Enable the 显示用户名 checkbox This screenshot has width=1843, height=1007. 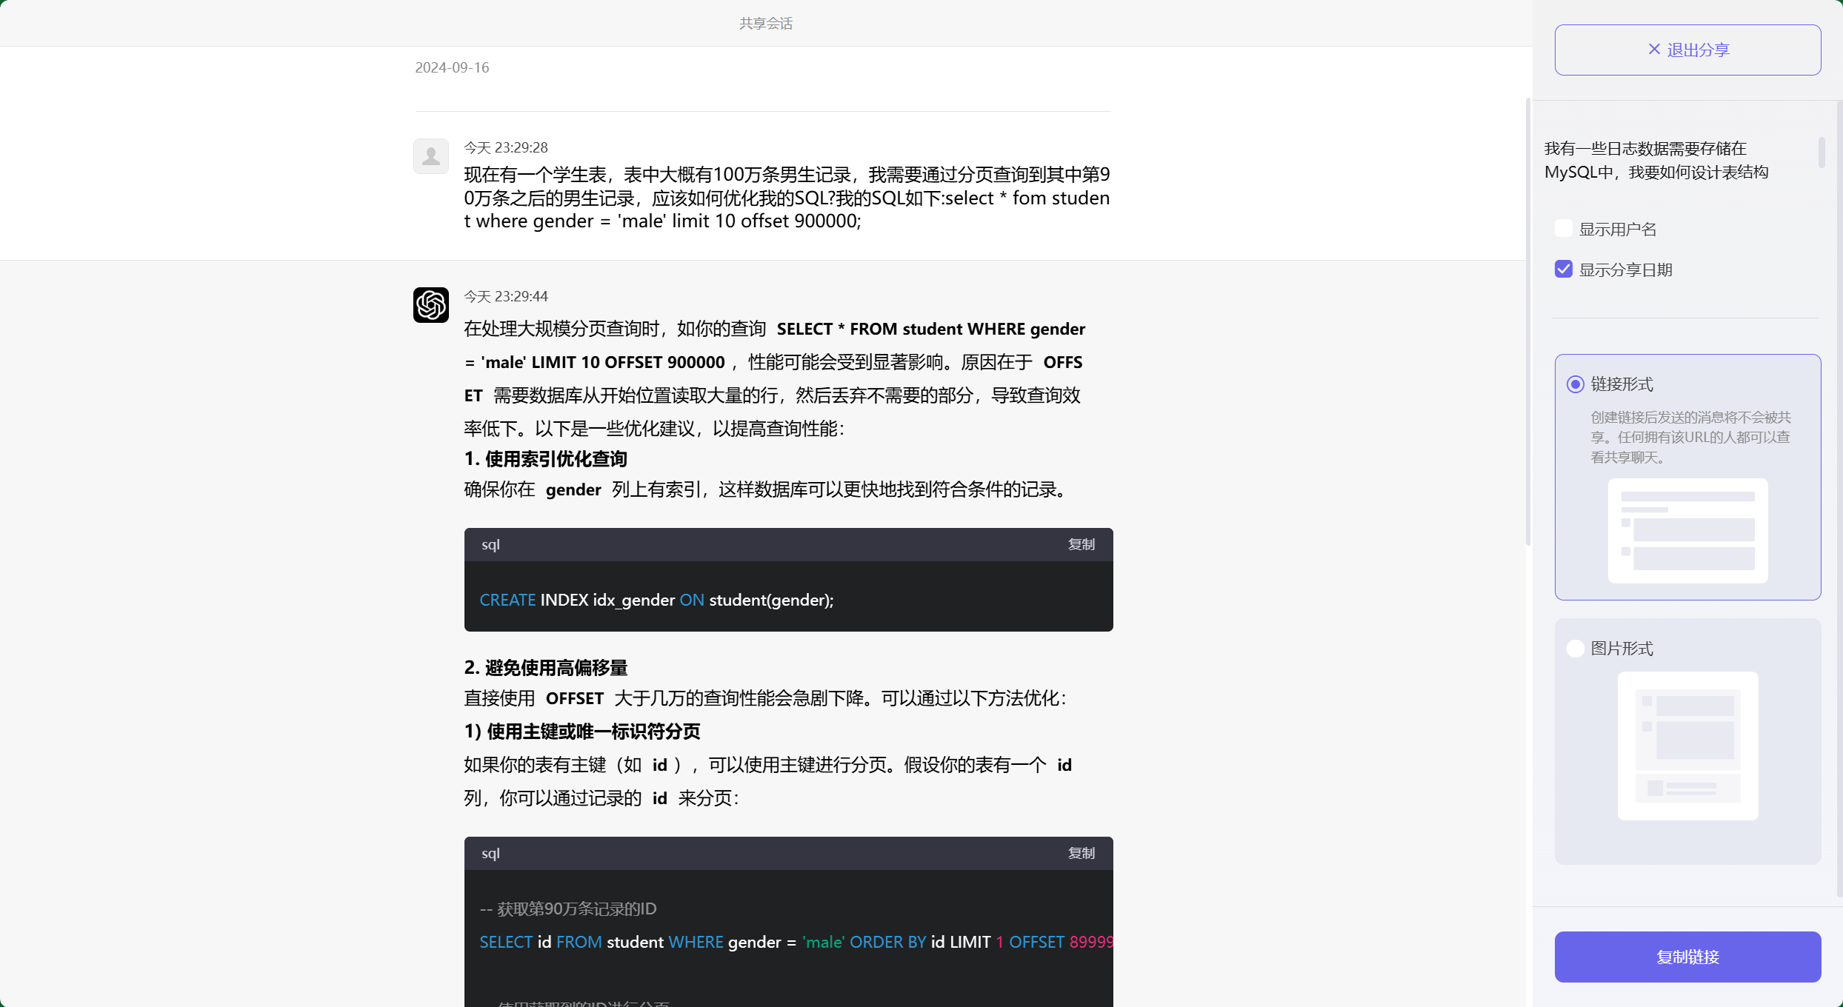pos(1564,228)
